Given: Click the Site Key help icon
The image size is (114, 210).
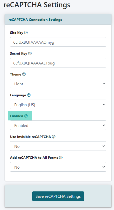Looking at the screenshot, I should (x=26, y=33).
